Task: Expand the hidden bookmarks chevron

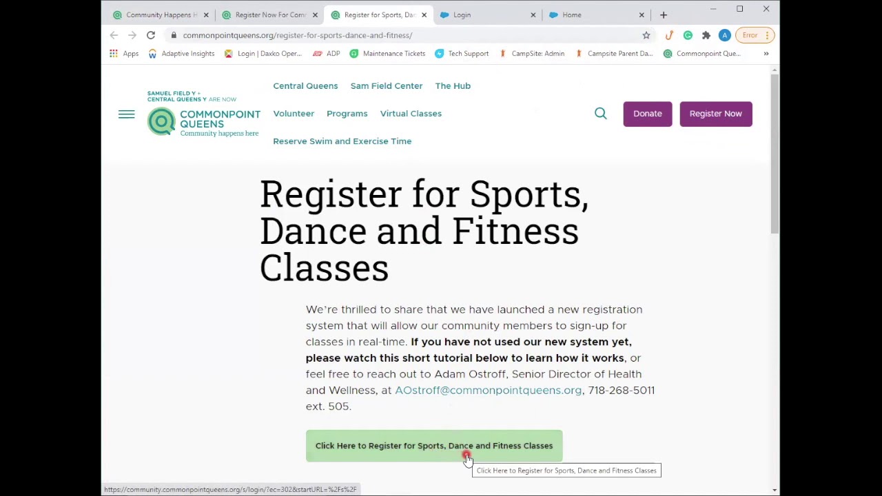Action: (766, 54)
